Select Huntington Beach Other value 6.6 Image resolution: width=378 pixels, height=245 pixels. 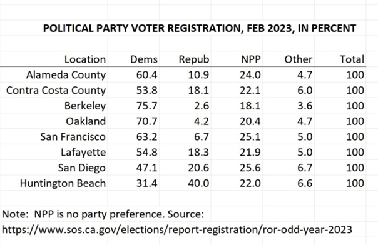tap(305, 183)
